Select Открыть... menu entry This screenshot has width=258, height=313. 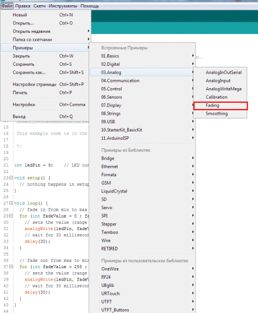45,23
